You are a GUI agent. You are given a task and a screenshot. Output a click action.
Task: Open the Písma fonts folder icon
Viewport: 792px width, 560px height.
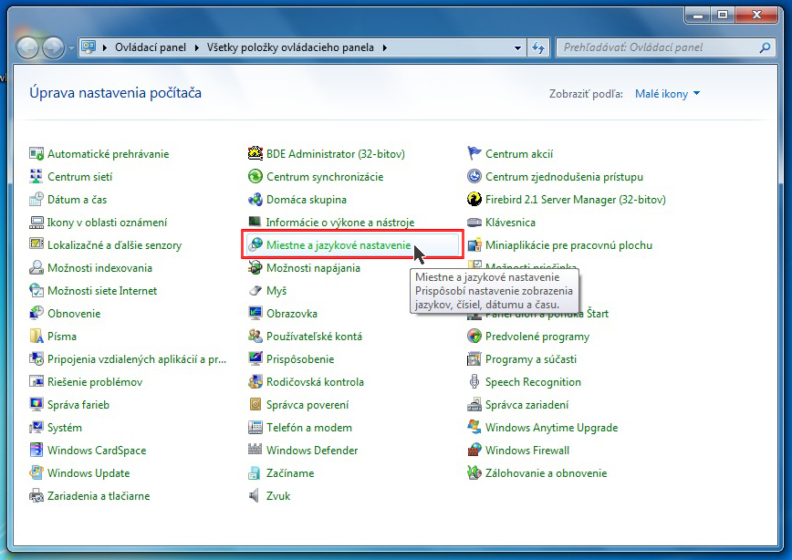36,336
